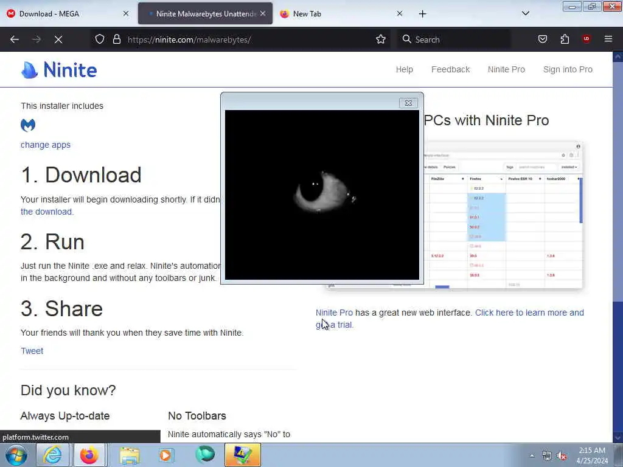The height and width of the screenshot is (467, 623).
Task: Click the Ninite Pro link under the screenshot
Action: click(334, 313)
